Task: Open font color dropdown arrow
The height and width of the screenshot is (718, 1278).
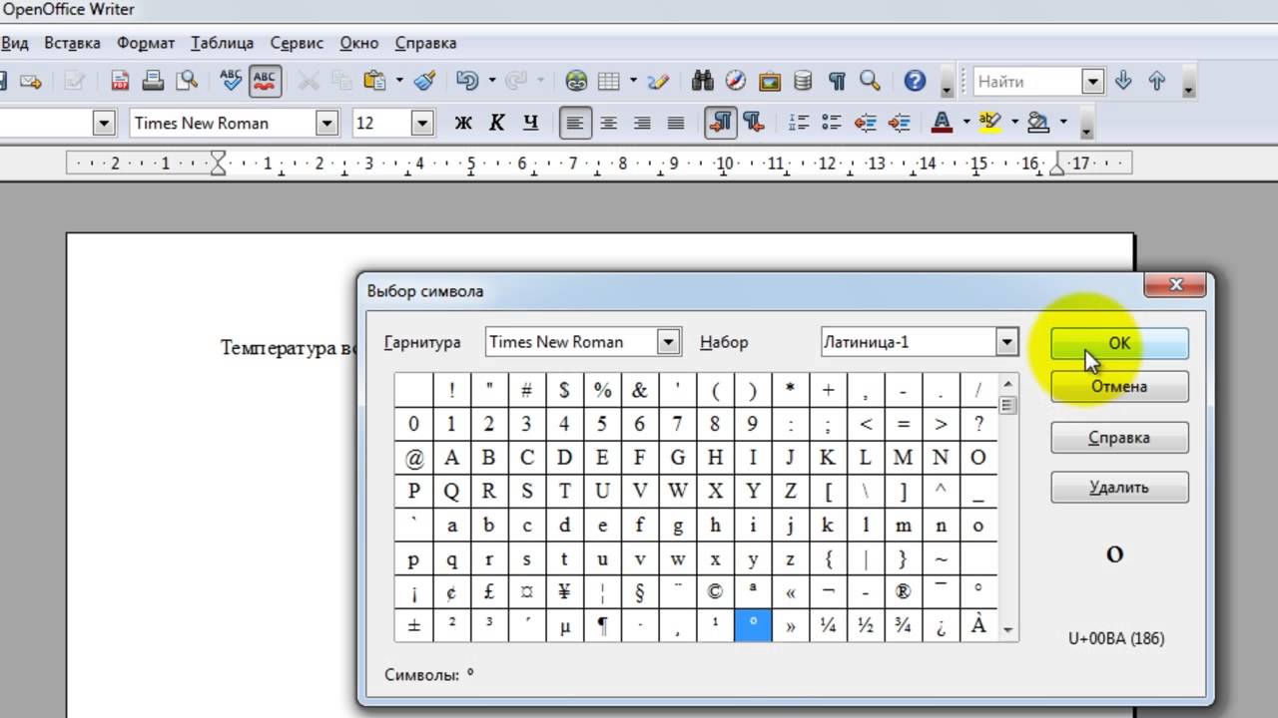Action: [x=966, y=123]
